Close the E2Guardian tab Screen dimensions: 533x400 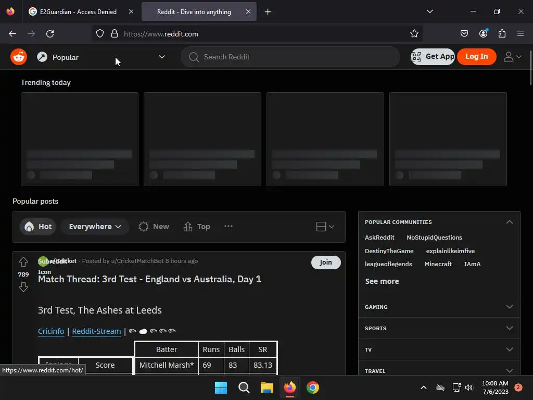pos(131,11)
